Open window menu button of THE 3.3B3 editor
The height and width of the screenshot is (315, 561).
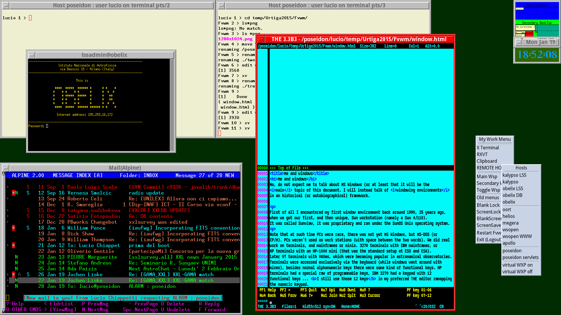click(x=261, y=39)
